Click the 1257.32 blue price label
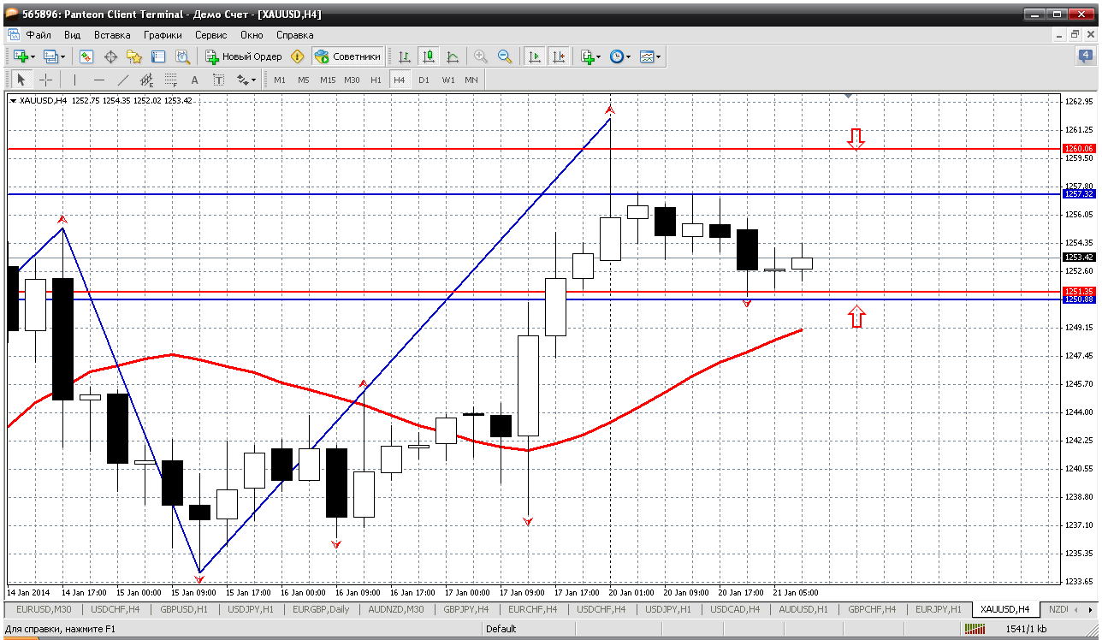The image size is (1102, 640). point(1079,194)
